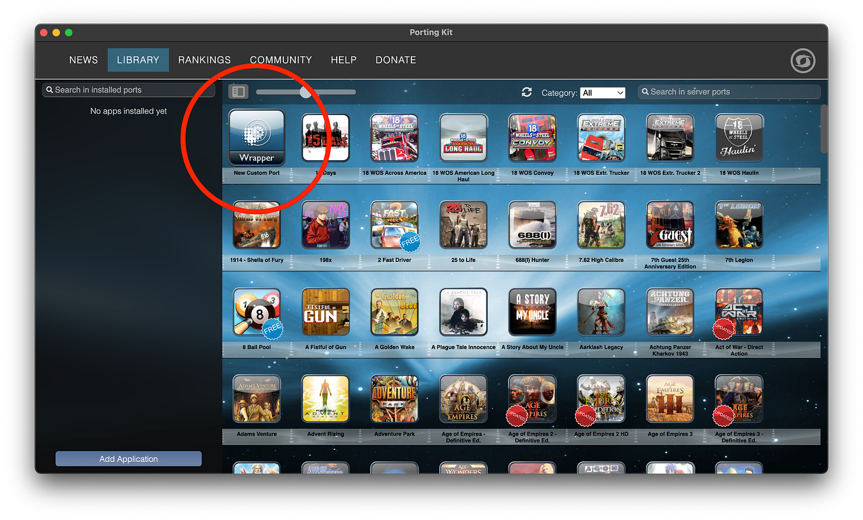Go to the COMMUNITY tab
This screenshot has height=520, width=863.
coord(281,60)
